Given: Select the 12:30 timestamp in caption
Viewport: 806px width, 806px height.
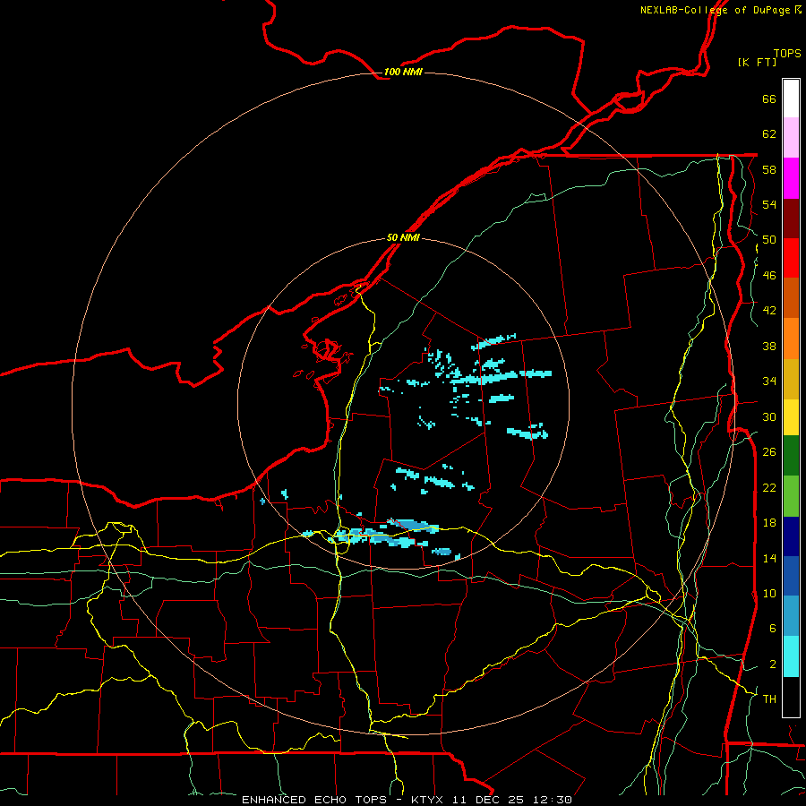Looking at the screenshot, I should click(552, 800).
